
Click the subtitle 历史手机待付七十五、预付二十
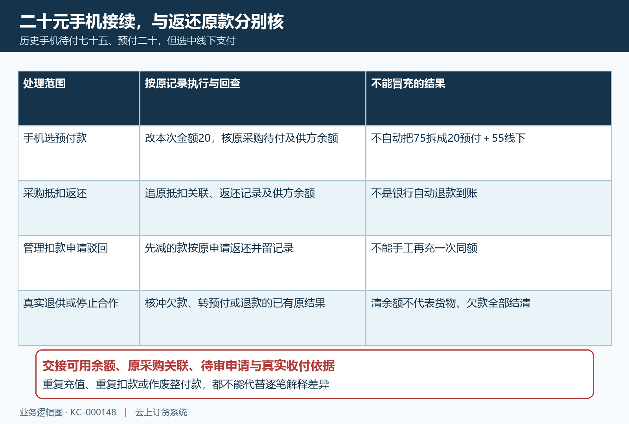point(89,41)
